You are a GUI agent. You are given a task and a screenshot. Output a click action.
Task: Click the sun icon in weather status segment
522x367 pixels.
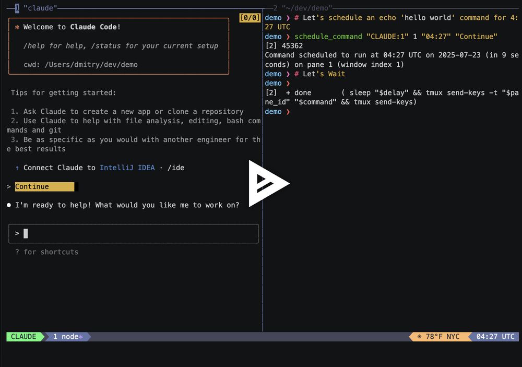(419, 337)
